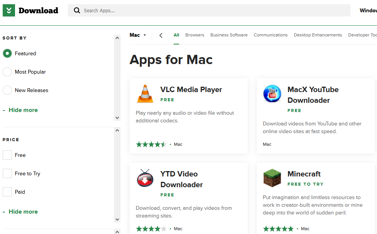Select the New Releases sort option
This screenshot has width=377, height=234.
pyautogui.click(x=7, y=90)
